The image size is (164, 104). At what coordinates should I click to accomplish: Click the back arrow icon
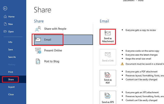coord(5,8)
